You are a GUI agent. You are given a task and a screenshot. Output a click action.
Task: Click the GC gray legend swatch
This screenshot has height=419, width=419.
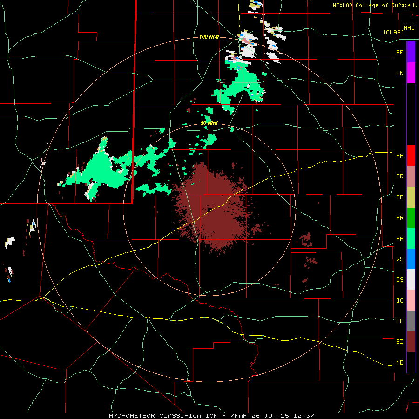tap(411, 321)
